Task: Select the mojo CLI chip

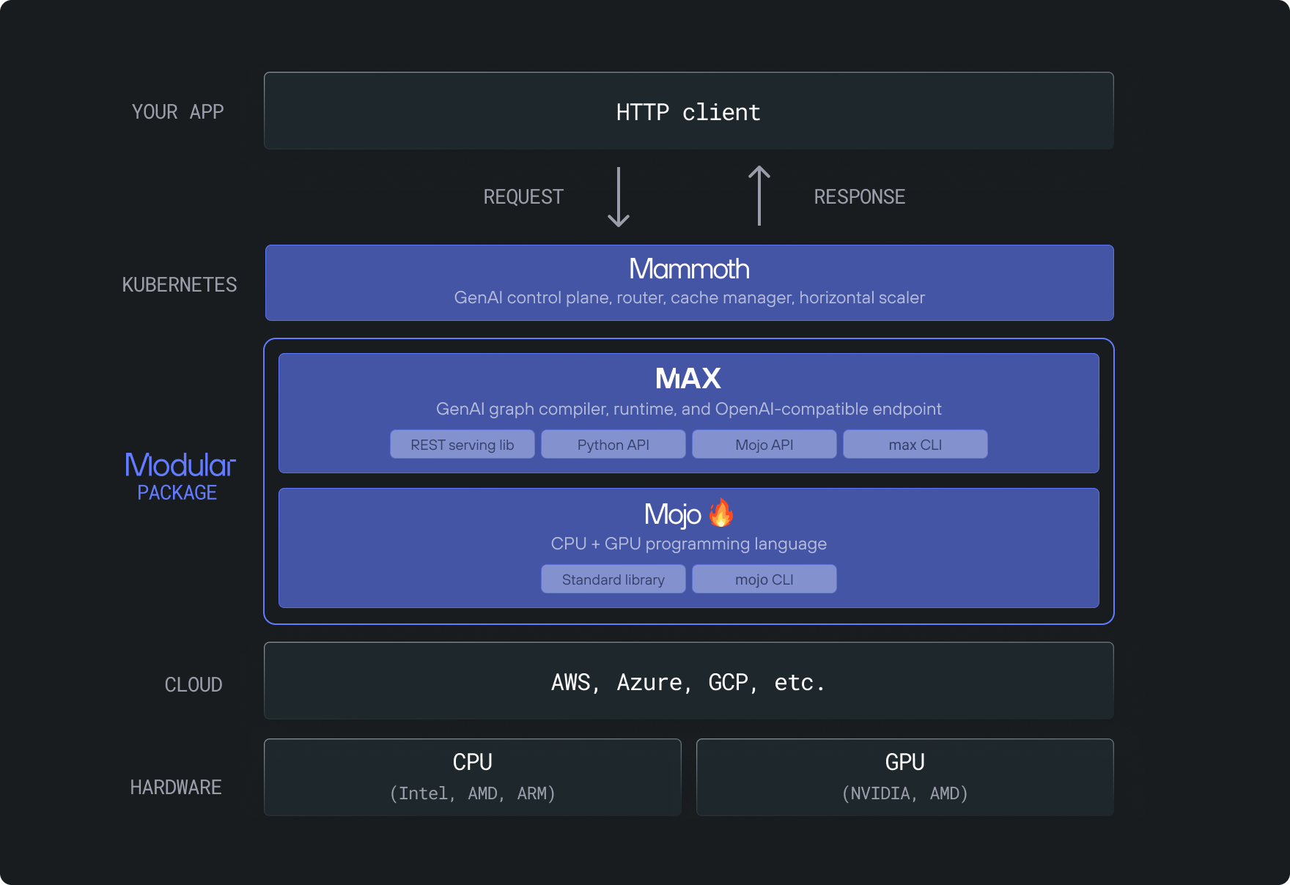Action: [x=764, y=579]
